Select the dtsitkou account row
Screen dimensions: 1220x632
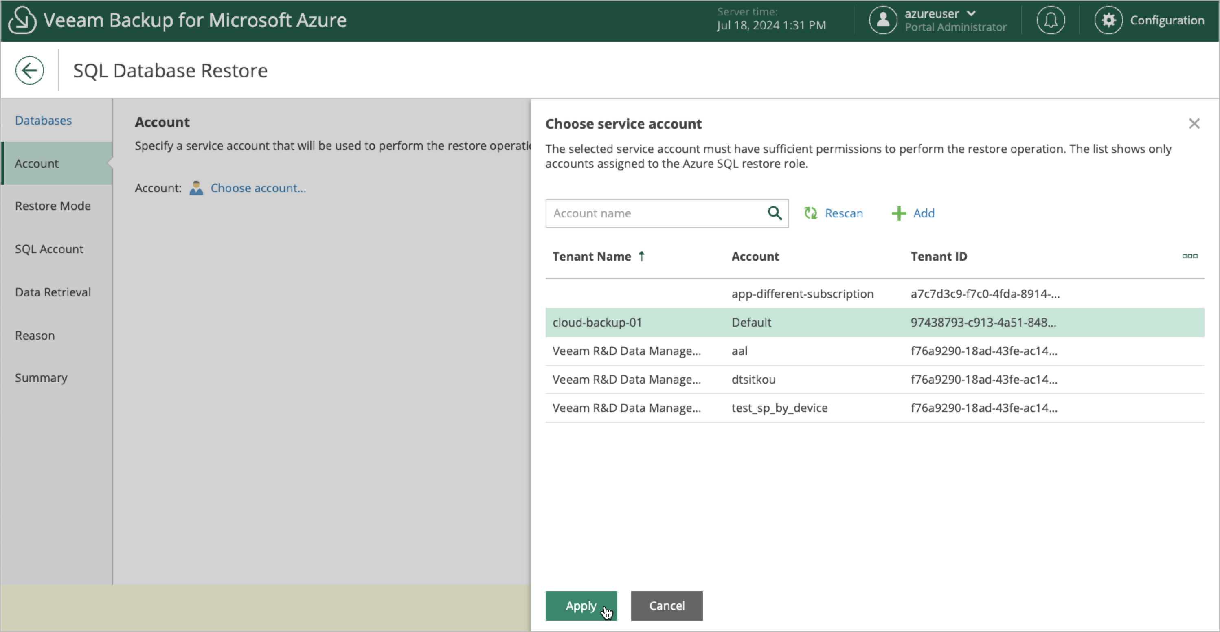coord(875,380)
